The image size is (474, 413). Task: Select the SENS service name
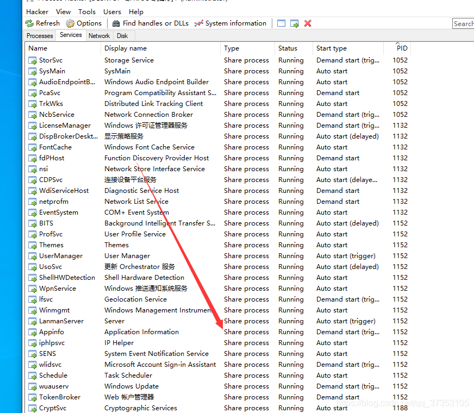point(47,354)
